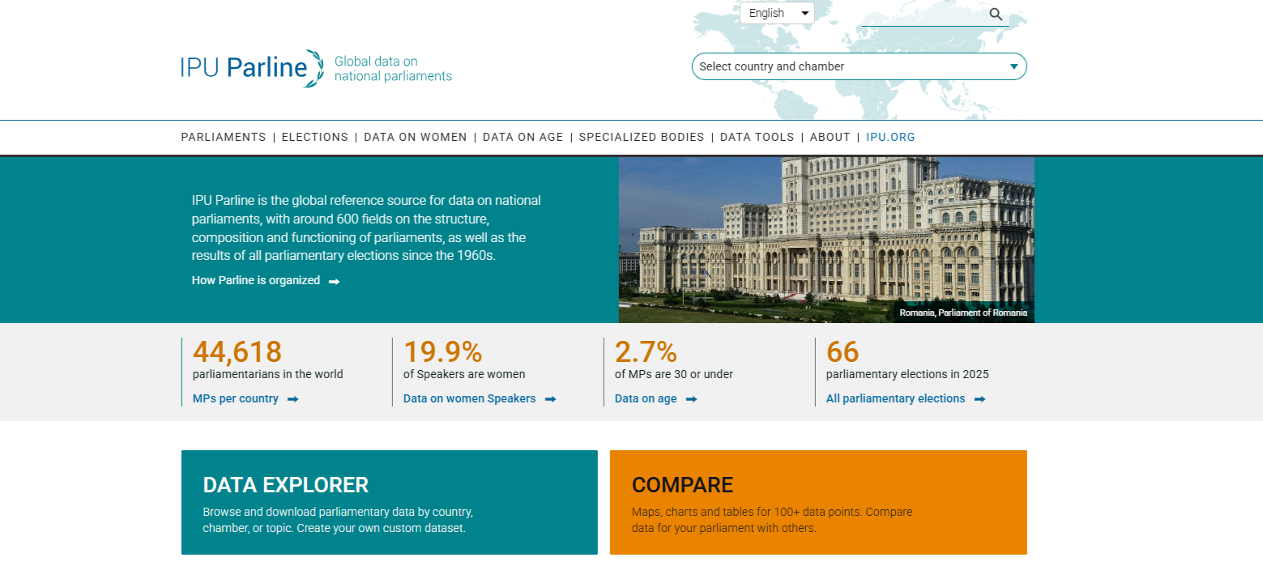Click the 2.7% statistic
1263x583 pixels.
click(646, 352)
